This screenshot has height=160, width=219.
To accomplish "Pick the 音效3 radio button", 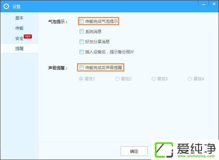I will (153, 79).
